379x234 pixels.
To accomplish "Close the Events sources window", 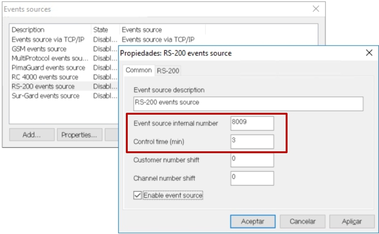I will pyautogui.click(x=316, y=9).
